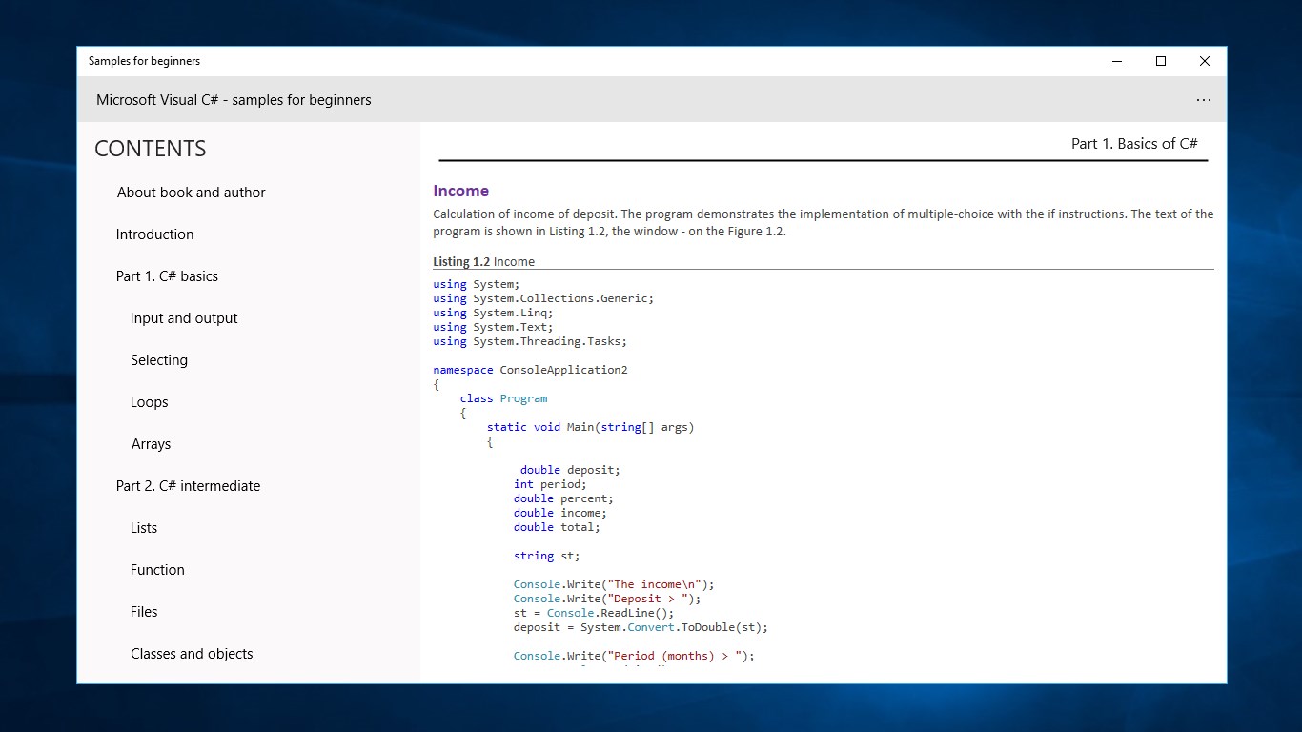Image resolution: width=1302 pixels, height=732 pixels.
Task: Open the Input and output section
Action: (x=184, y=318)
